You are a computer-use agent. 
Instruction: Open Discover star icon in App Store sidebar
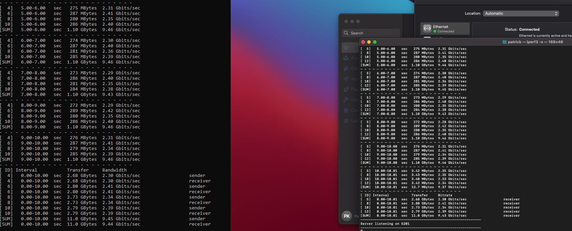[346, 47]
